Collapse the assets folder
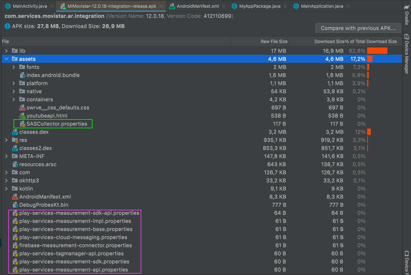411x275 pixels. click(x=6, y=59)
